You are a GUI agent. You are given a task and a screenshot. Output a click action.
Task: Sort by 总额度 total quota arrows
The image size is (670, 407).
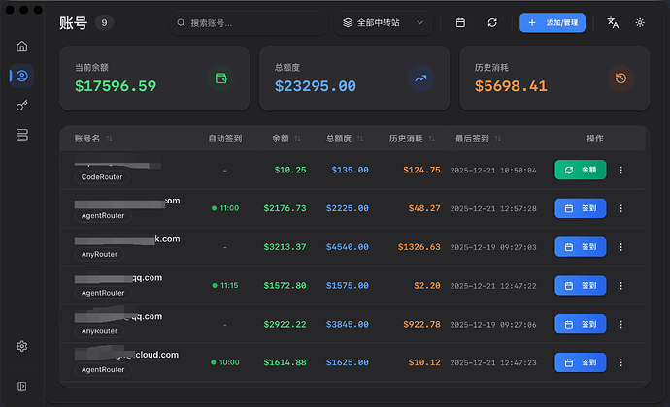pyautogui.click(x=360, y=139)
